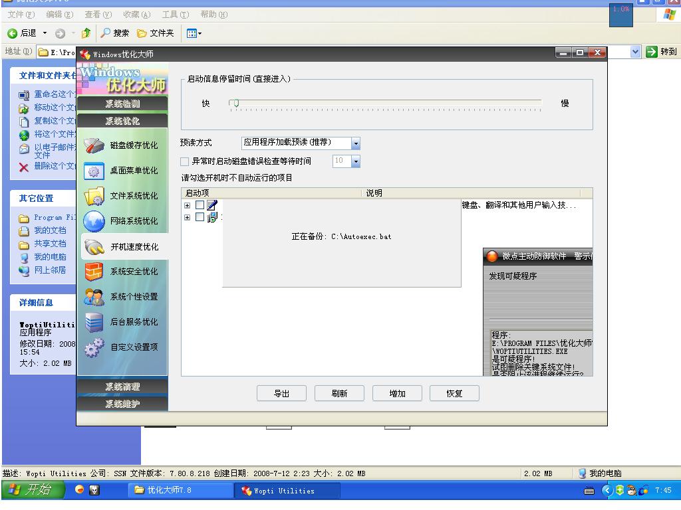Expand the 系统清理 section
This screenshot has width=681, height=510.
122,386
